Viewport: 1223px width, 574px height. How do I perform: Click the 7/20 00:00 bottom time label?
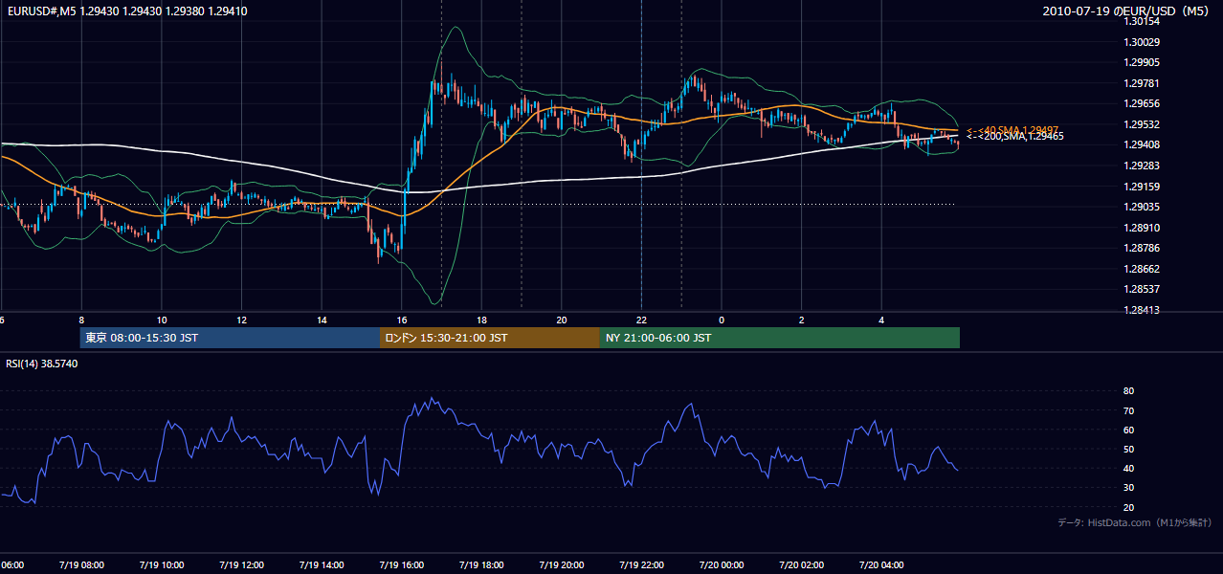(x=722, y=564)
